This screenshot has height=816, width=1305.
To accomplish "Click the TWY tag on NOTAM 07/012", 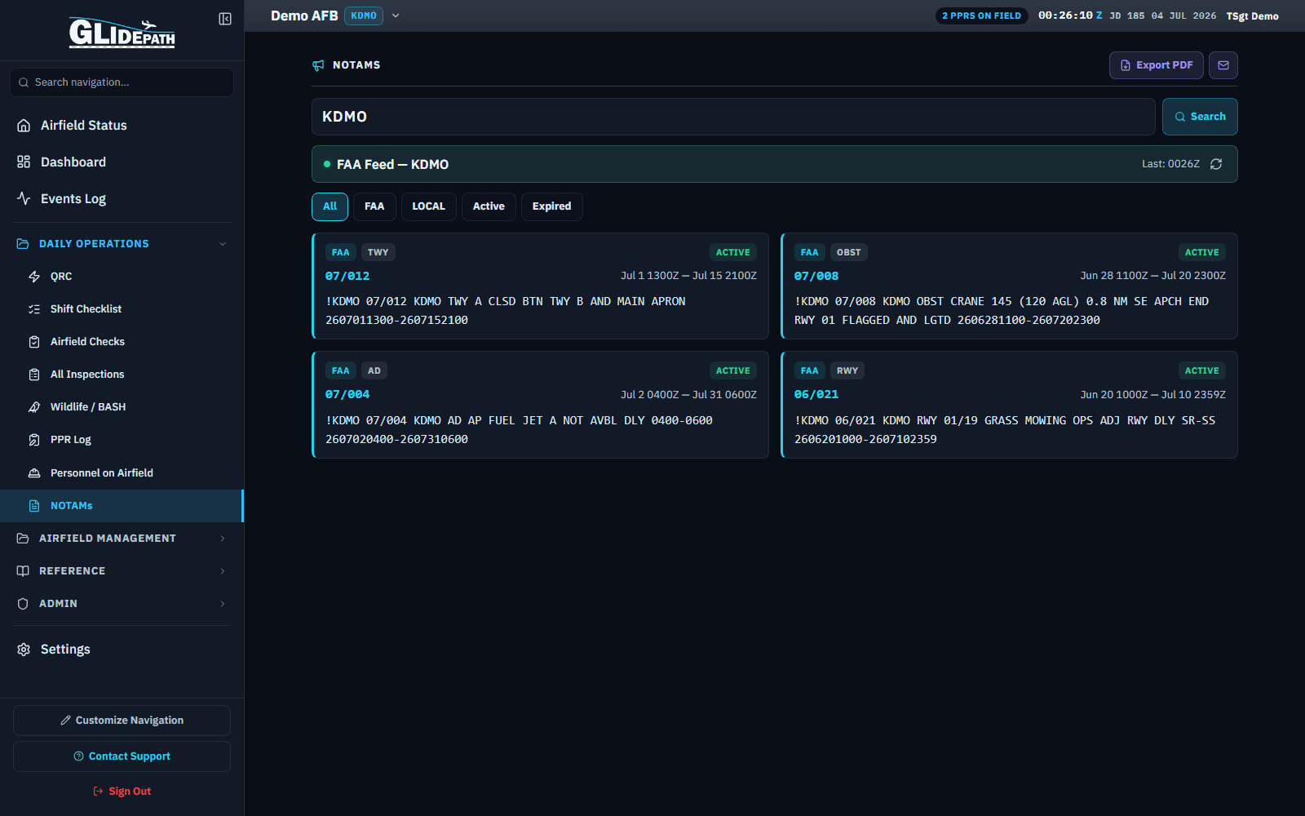I will click(378, 253).
